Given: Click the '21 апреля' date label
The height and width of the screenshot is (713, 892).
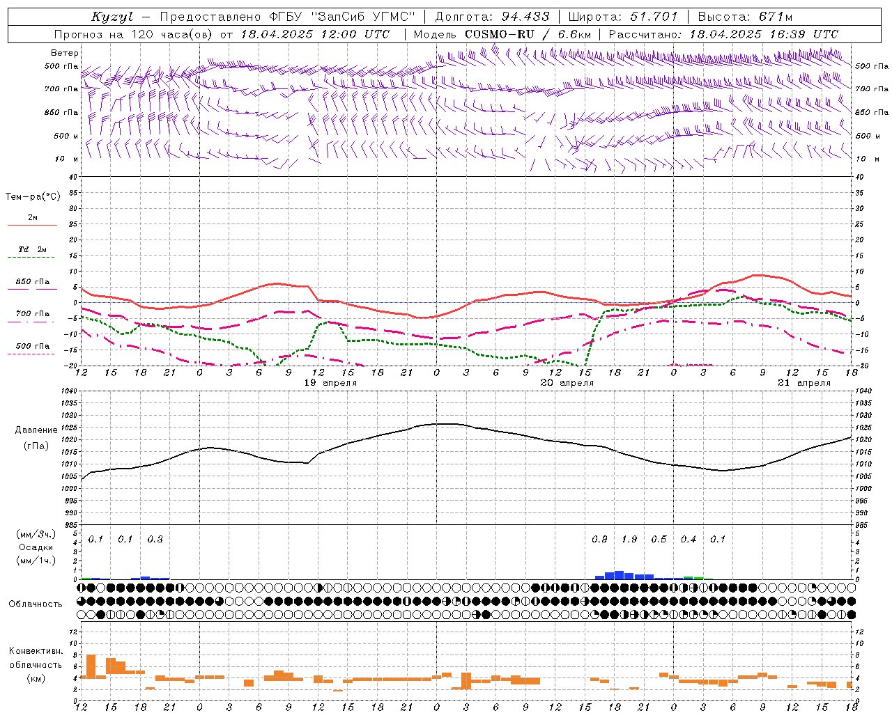Looking at the screenshot, I should [x=804, y=383].
